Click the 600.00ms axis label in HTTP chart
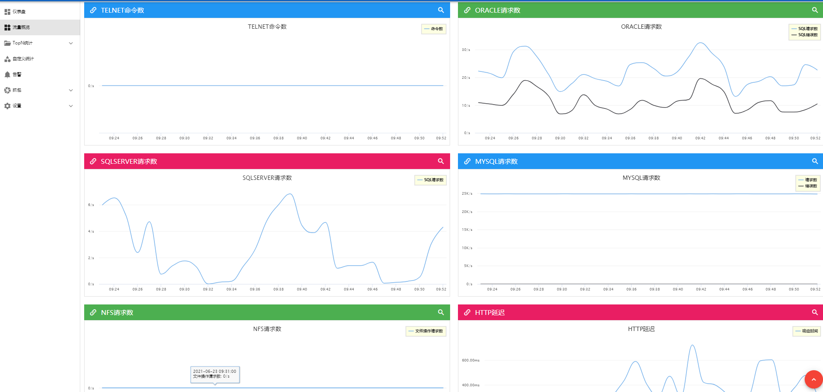This screenshot has width=823, height=392. (471, 360)
